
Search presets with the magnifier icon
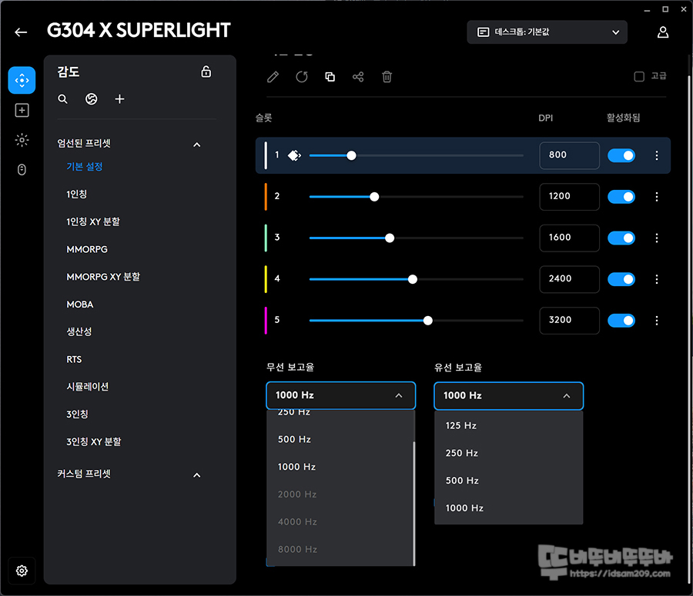[x=63, y=99]
